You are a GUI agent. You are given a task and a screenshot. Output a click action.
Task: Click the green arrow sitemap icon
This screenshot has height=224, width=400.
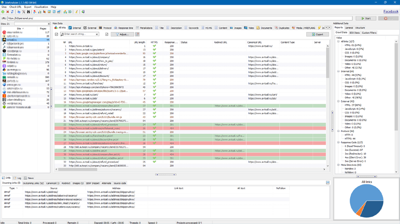(x=70, y=12)
